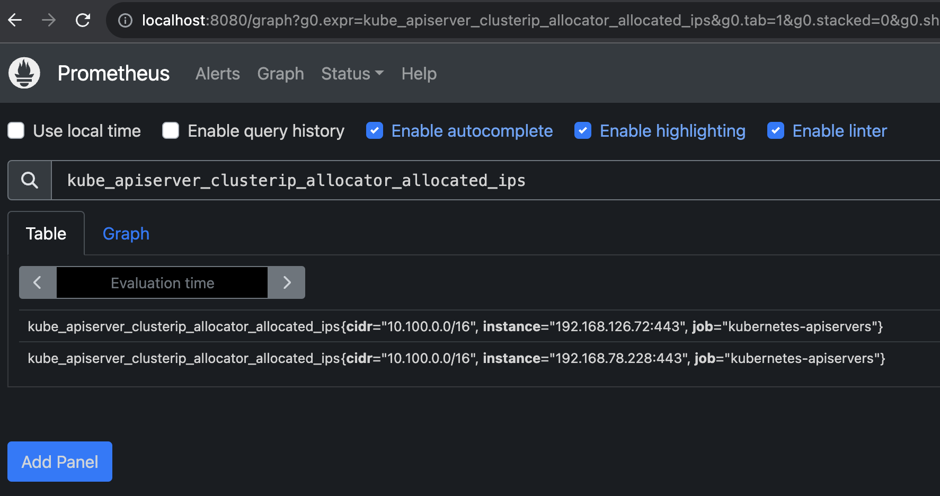Click the 'Enable query history' label text
This screenshot has width=940, height=496.
(266, 131)
